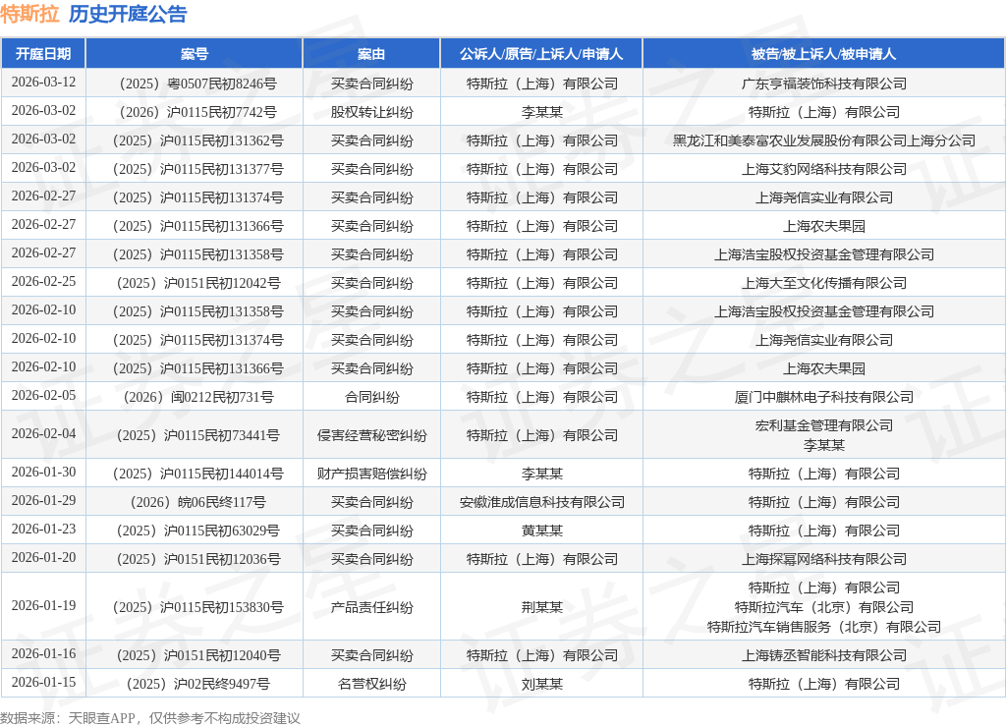This screenshot has height=727, width=1006.
Task: Click defendant 上海艾豹网络科技有限公司
Action: point(824,169)
